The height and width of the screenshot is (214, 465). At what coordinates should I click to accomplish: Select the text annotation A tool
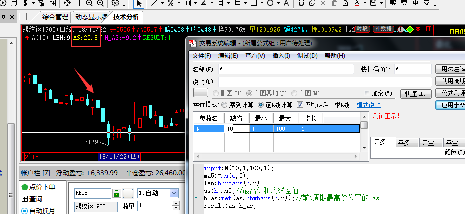(x=286, y=3)
